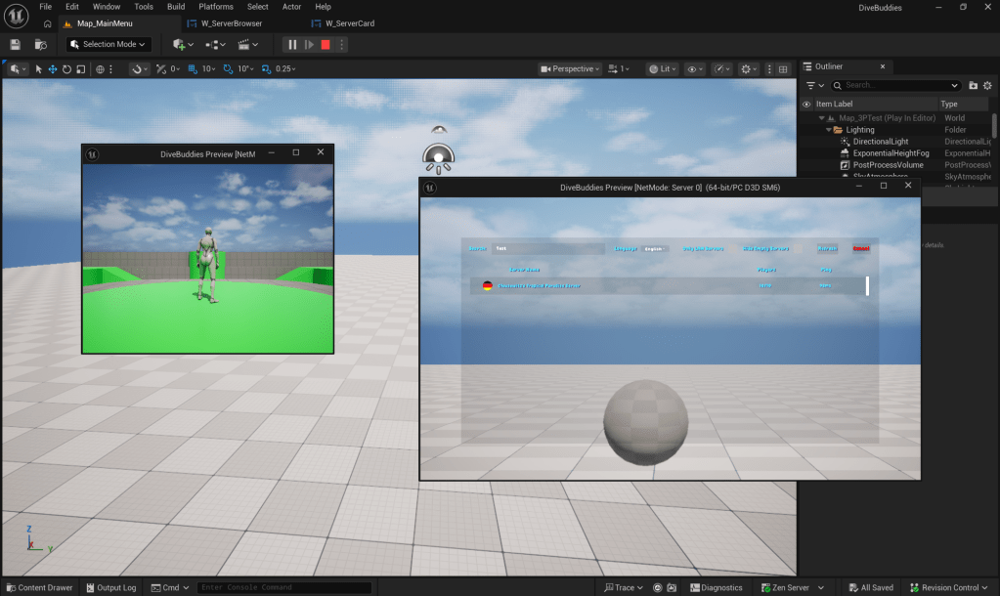Click the Refresh button in server browser
1000x596 pixels.
tap(827, 249)
